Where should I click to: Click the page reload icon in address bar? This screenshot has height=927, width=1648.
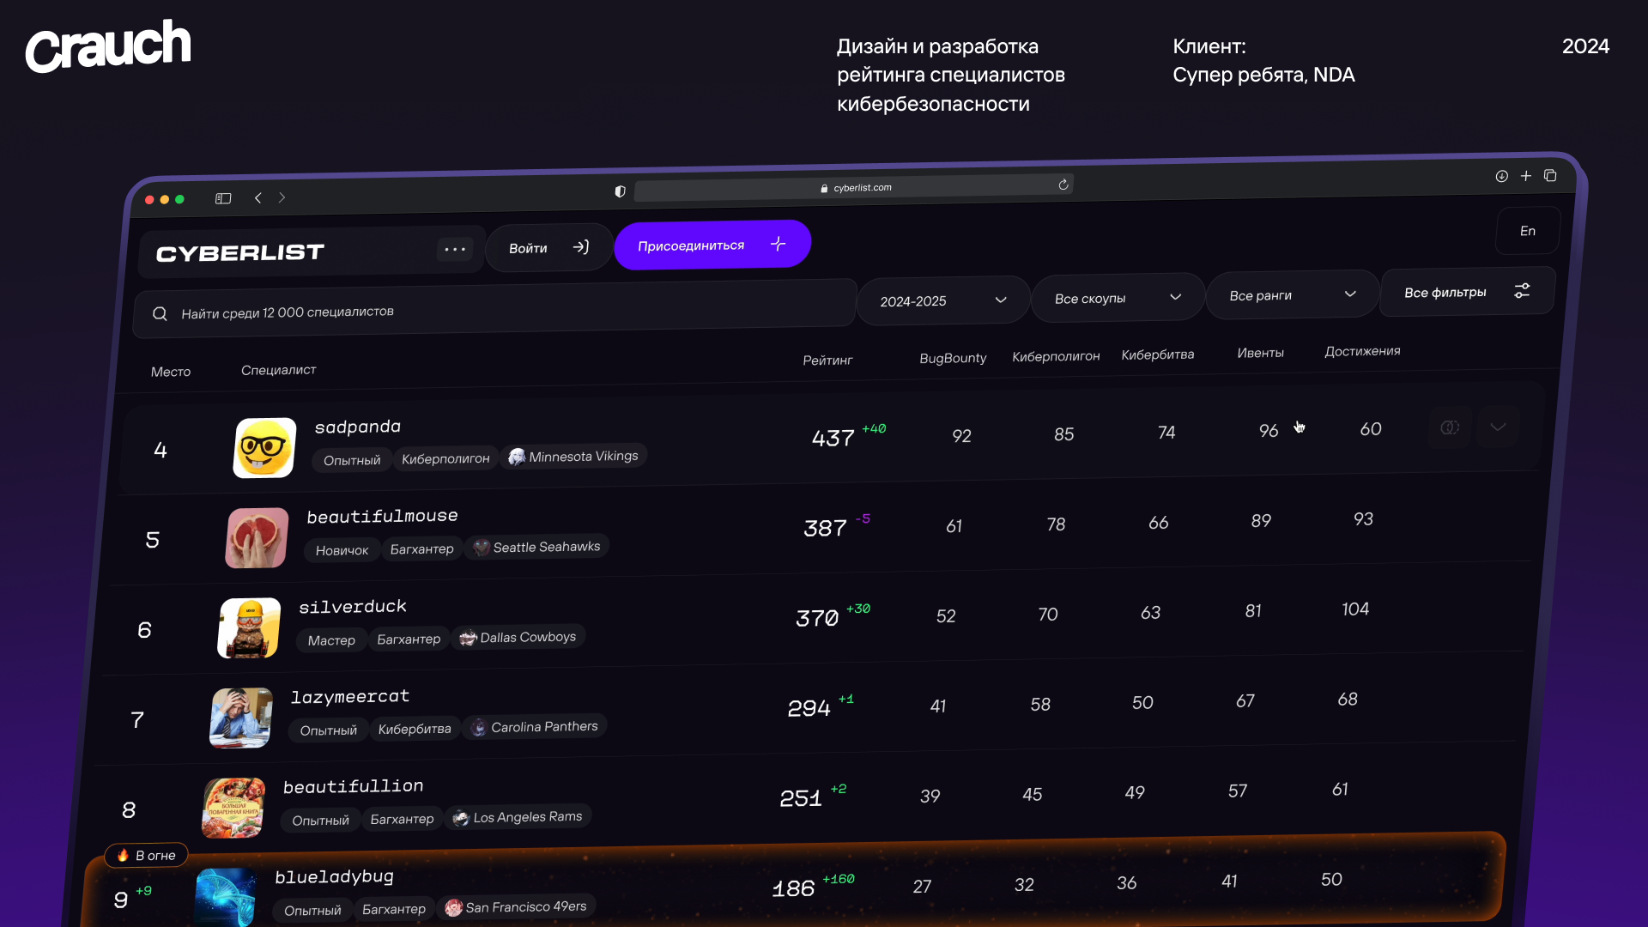pos(1063,185)
